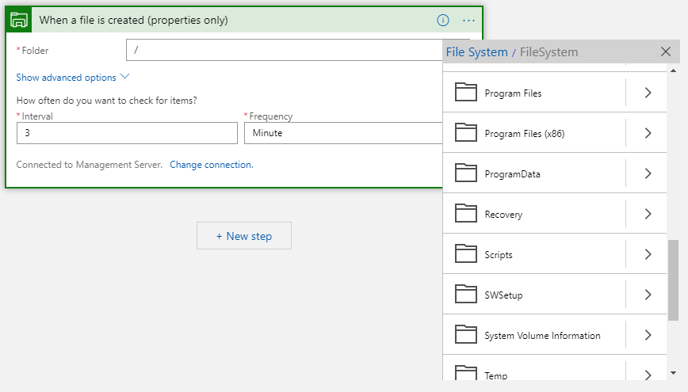Select the Scripts folder icon

(x=465, y=254)
